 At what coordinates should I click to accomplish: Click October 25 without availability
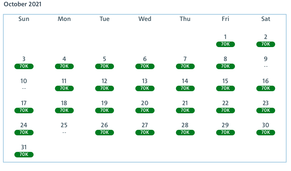pos(64,128)
